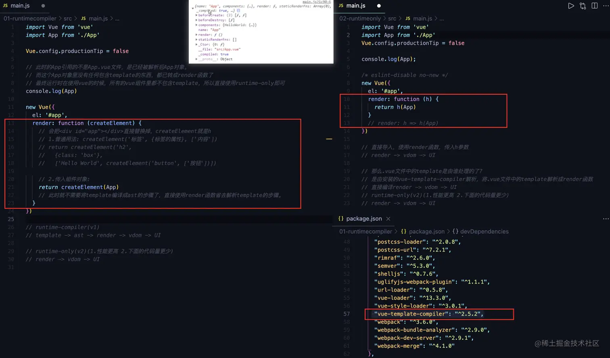
Task: Expand _Ctor entry in console output
Action: point(196,44)
